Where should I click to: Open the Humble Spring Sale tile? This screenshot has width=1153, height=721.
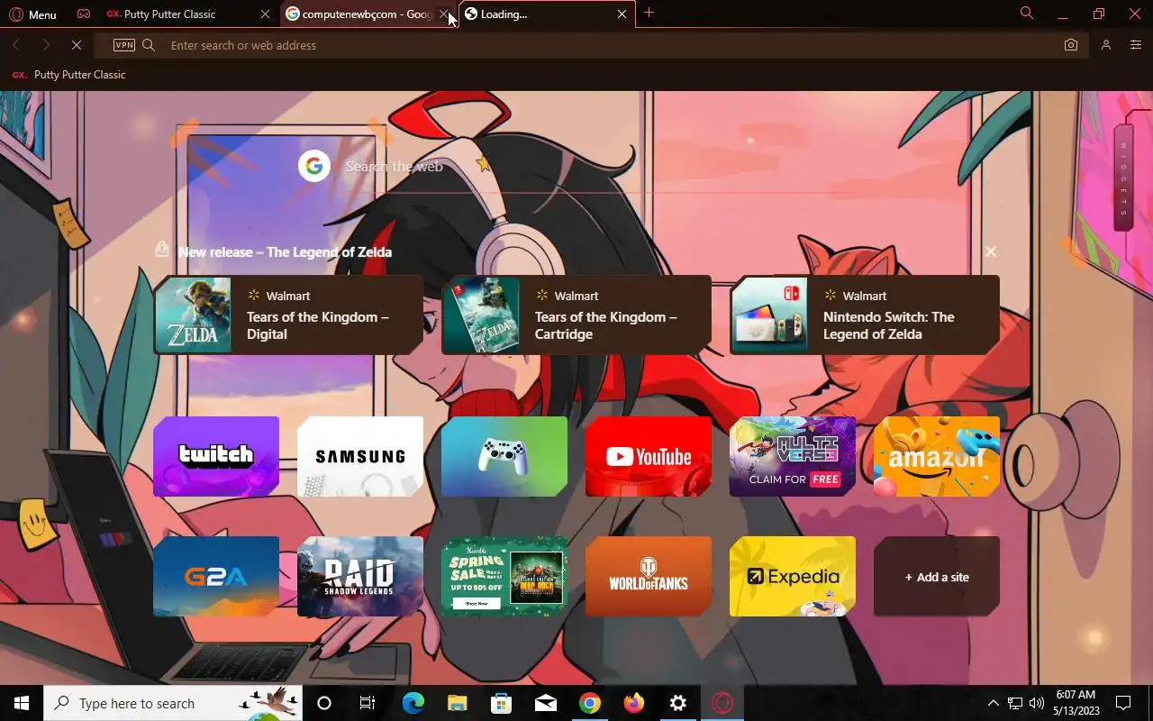coord(504,577)
